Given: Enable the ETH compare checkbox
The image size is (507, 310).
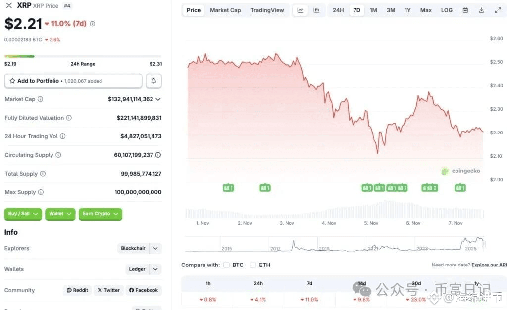Looking at the screenshot, I should click(253, 265).
